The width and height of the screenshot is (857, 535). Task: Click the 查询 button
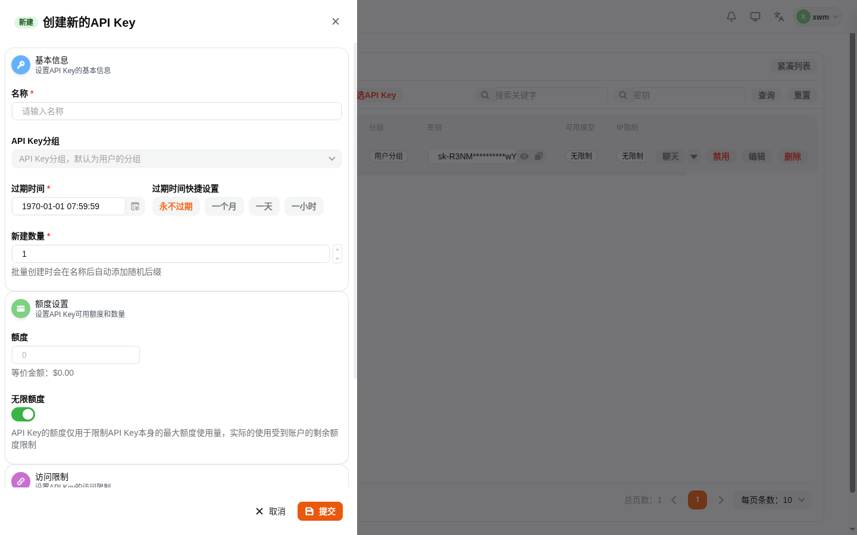coord(767,95)
